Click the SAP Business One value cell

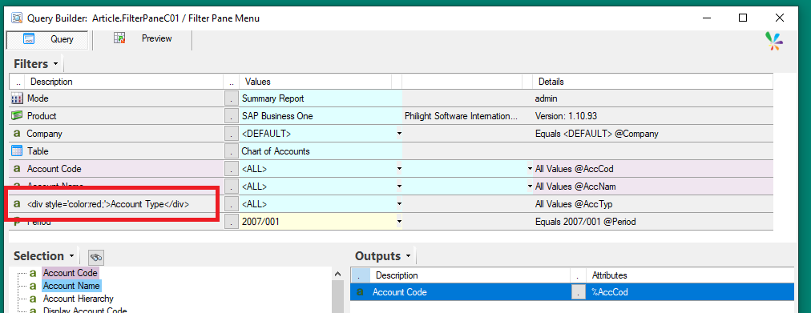pyautogui.click(x=321, y=116)
